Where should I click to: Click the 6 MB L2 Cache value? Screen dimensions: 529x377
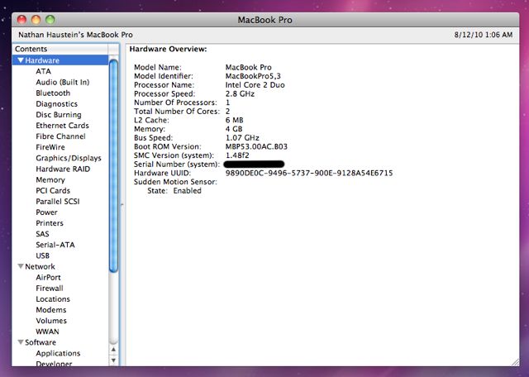pos(234,120)
